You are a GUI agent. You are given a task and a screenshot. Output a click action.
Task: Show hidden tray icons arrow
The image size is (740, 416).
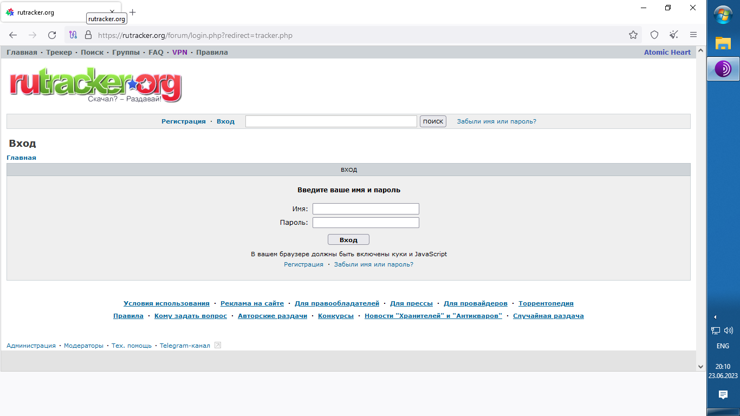(715, 317)
